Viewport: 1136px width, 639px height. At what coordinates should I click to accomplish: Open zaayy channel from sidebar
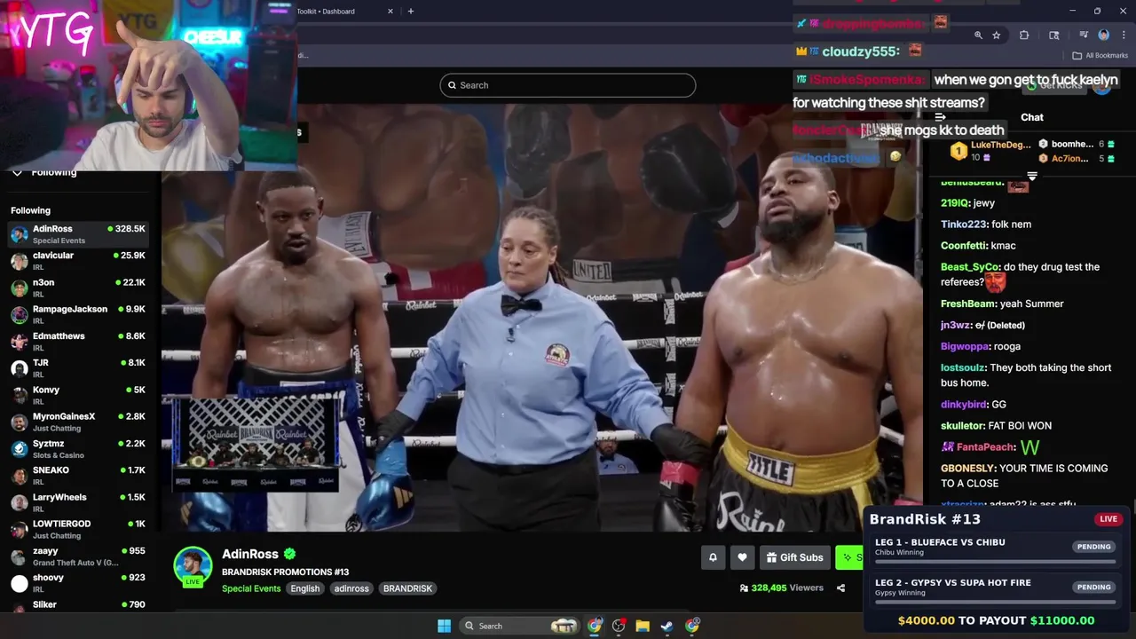[78, 556]
